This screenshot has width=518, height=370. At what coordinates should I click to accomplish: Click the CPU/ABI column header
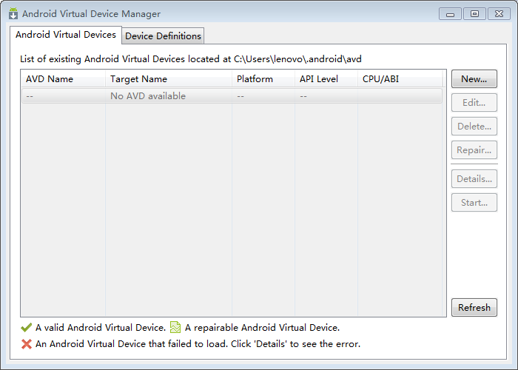[x=400, y=79]
